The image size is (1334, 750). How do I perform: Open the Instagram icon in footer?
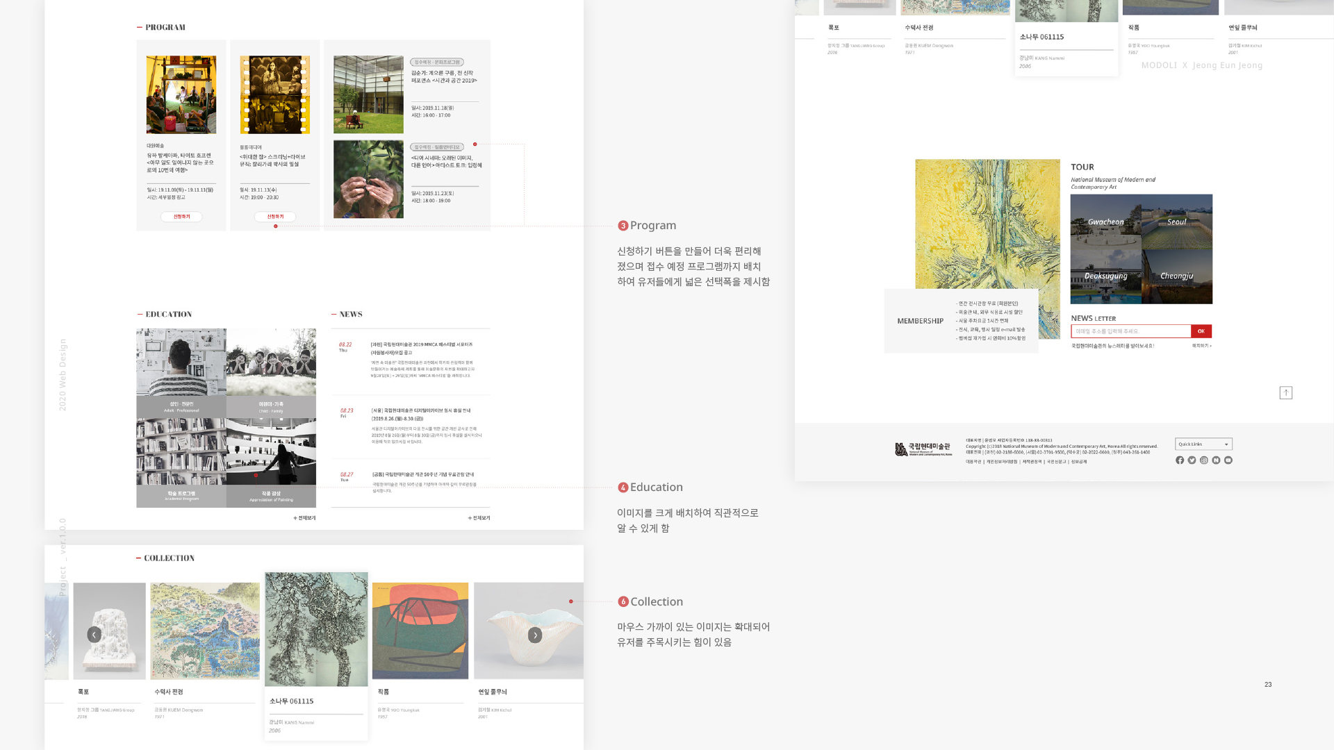[x=1204, y=460]
